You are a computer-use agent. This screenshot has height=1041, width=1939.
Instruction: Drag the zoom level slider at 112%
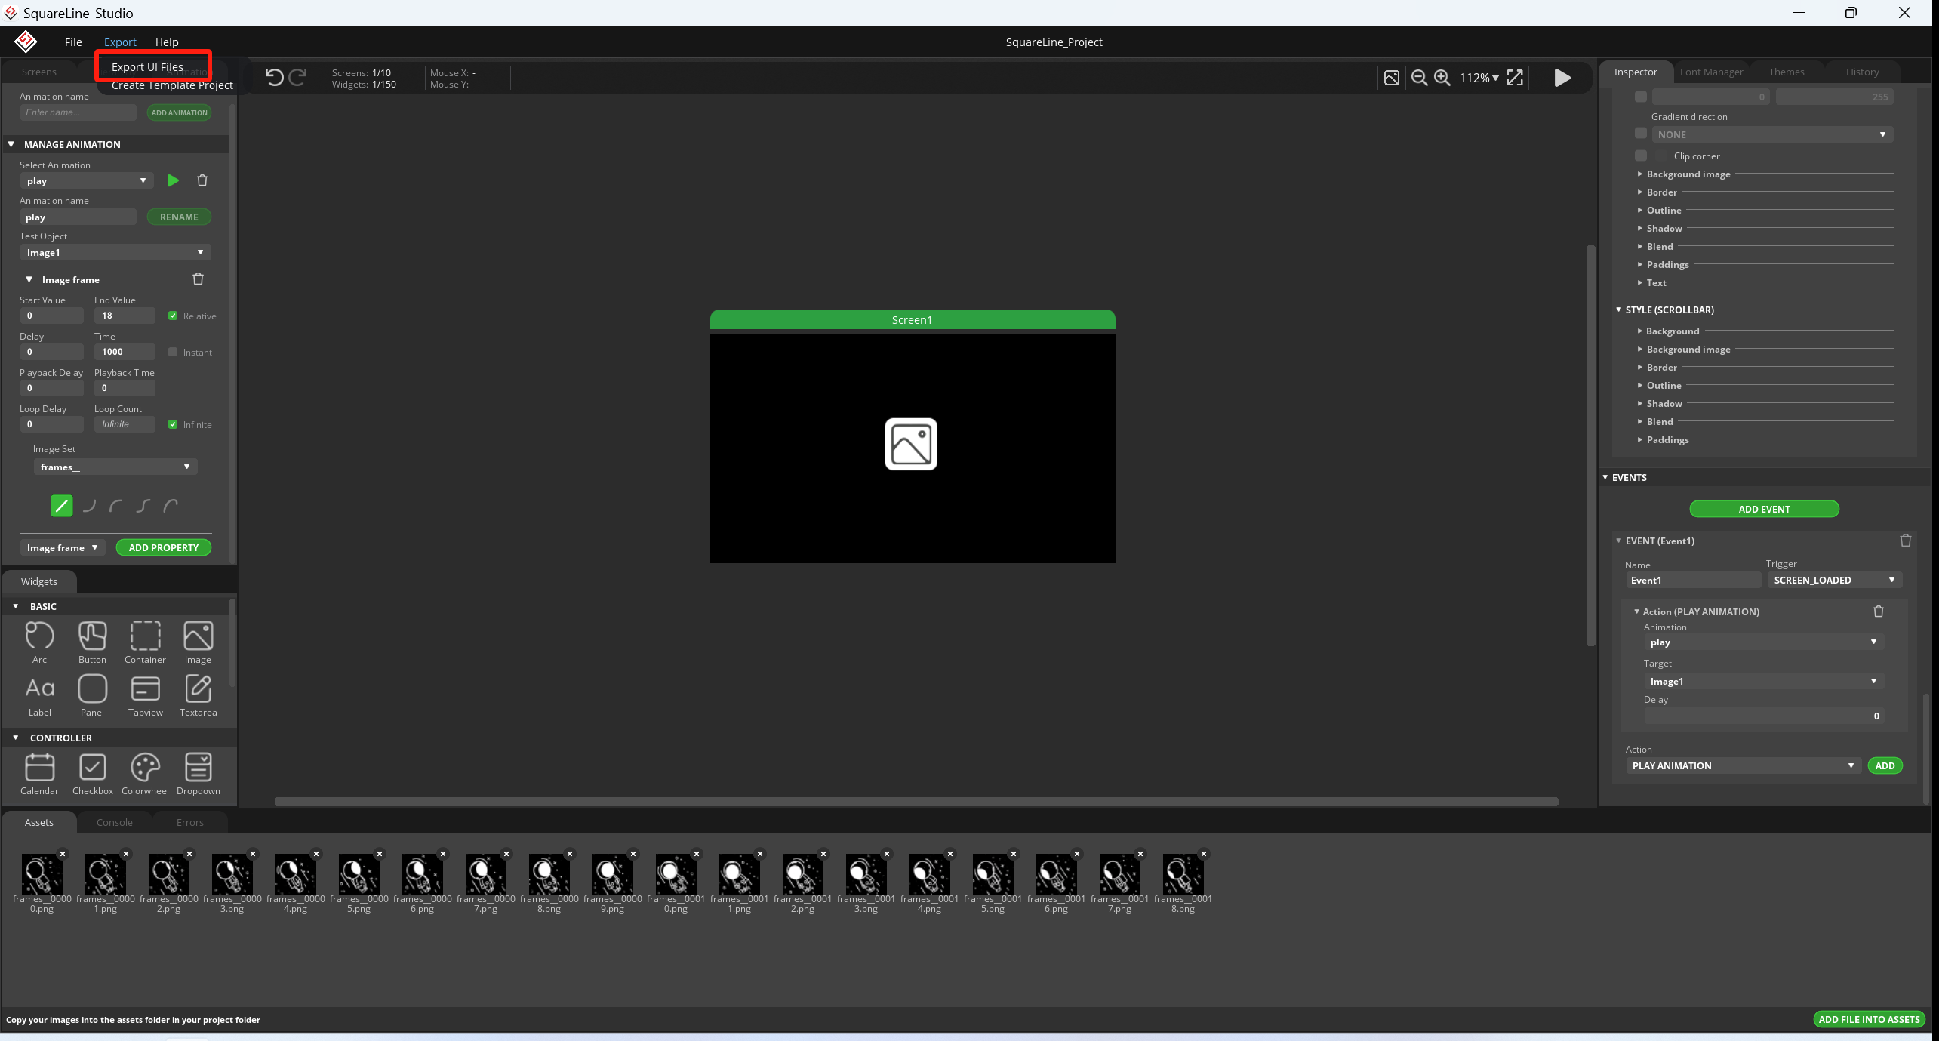point(1479,77)
